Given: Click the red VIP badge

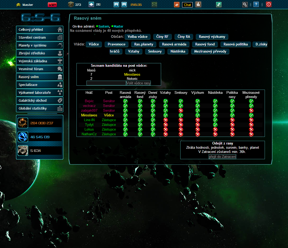Looking at the screenshot, I should point(52,4).
